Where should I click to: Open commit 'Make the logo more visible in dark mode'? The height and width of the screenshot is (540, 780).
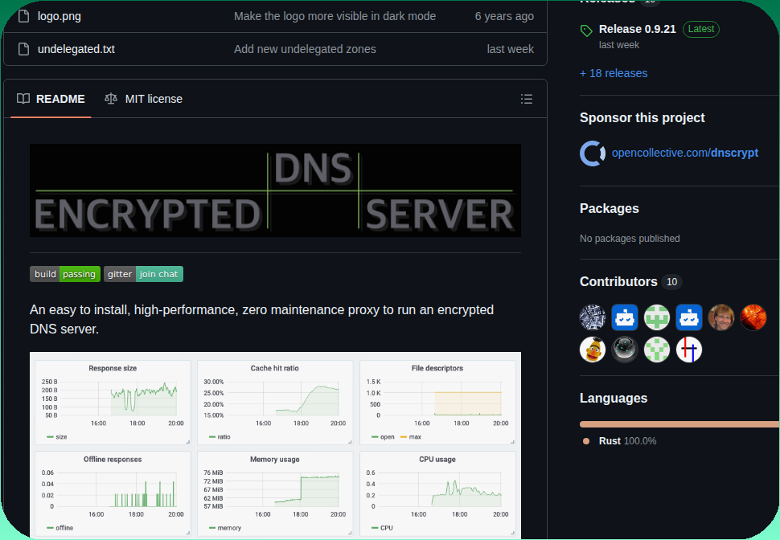[335, 16]
